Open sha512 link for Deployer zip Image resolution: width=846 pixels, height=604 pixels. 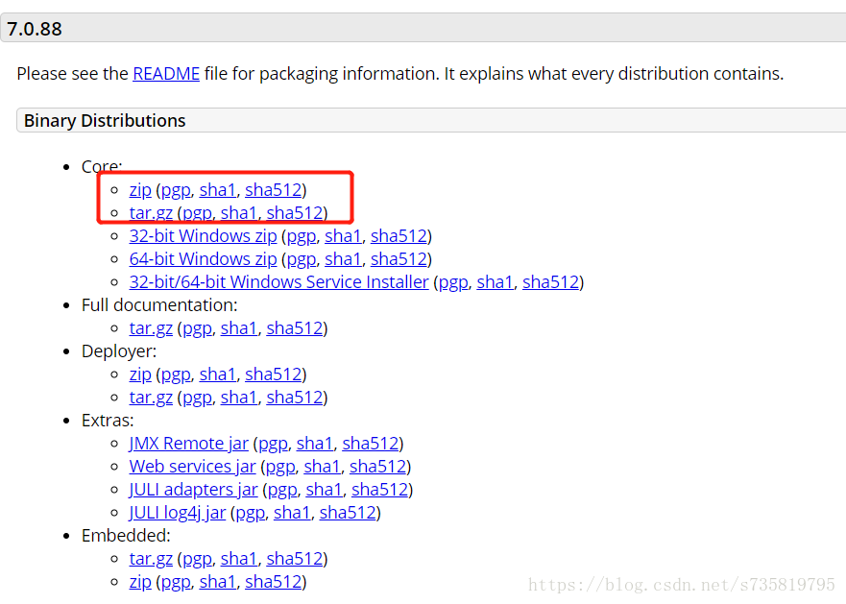273,374
